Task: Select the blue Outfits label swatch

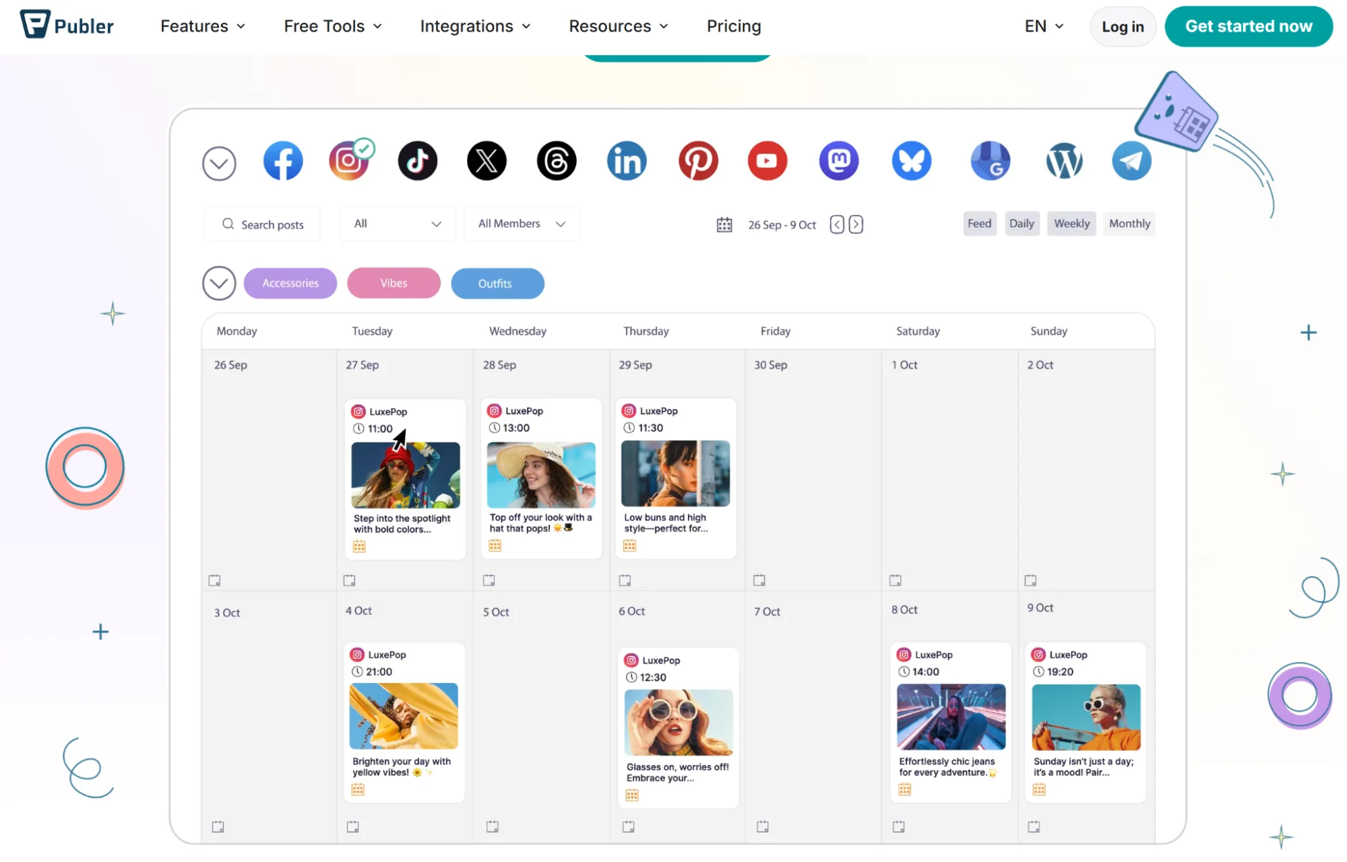Action: click(x=497, y=284)
